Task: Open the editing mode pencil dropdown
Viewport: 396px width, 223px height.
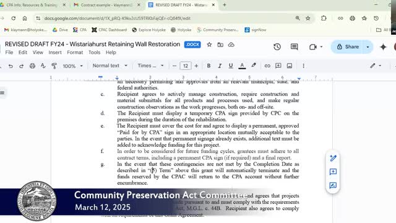Action: coord(376,66)
